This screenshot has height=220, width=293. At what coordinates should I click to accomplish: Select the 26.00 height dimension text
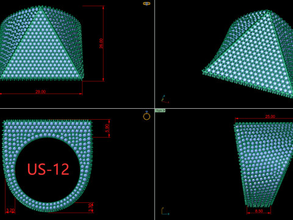(101, 43)
